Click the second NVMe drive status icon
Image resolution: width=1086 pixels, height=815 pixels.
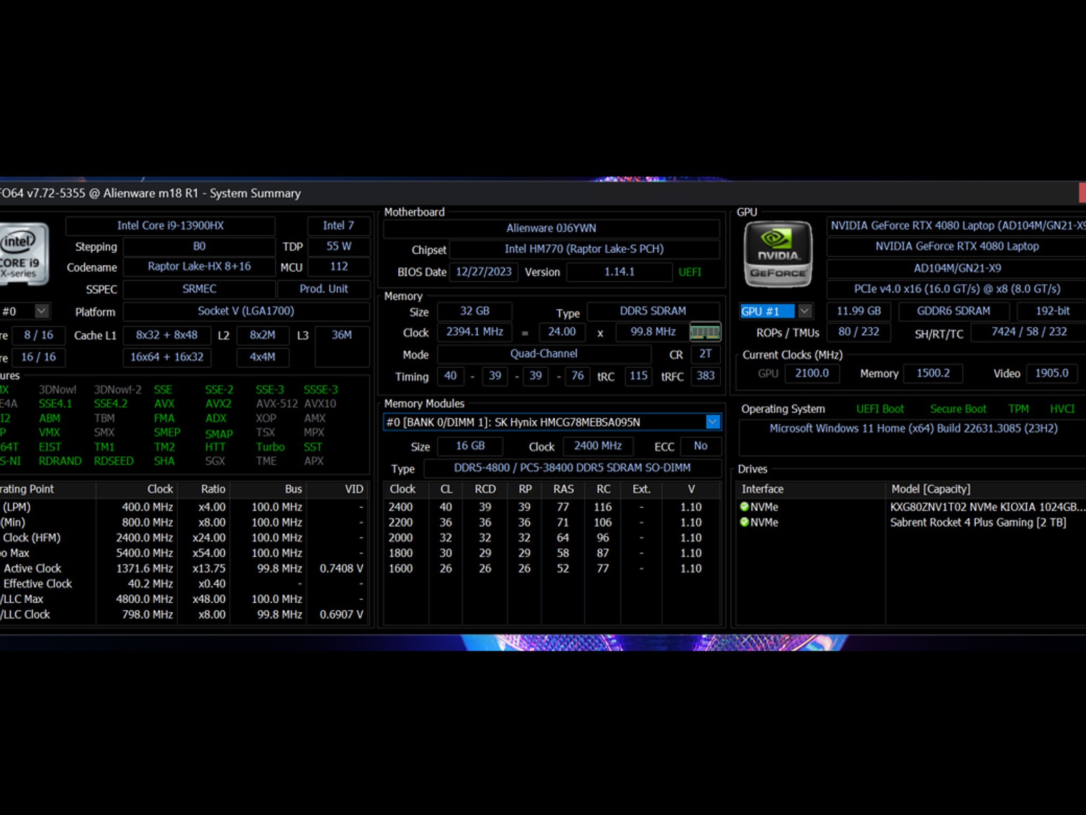[745, 522]
